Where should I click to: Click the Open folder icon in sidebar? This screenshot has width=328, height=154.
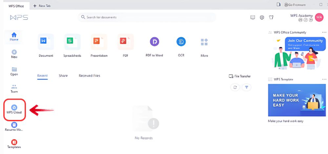point(14,69)
